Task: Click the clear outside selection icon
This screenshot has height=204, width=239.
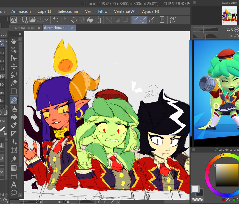Action: (x=82, y=20)
